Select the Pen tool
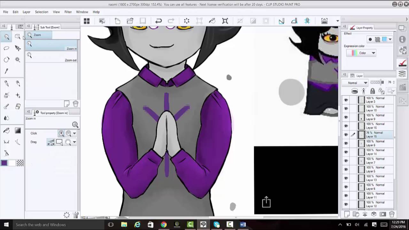409x230 pixels. (6, 84)
